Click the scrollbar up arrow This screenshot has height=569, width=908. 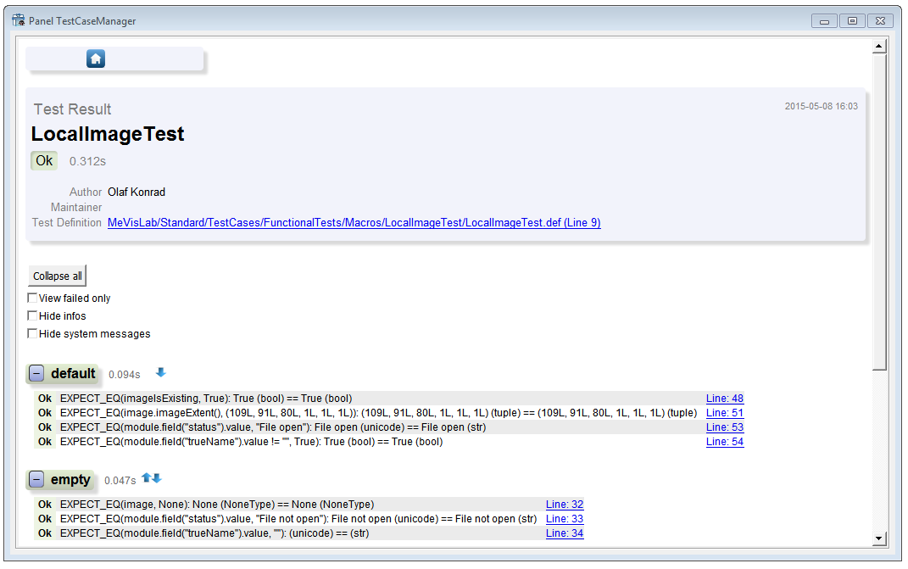pos(879,46)
